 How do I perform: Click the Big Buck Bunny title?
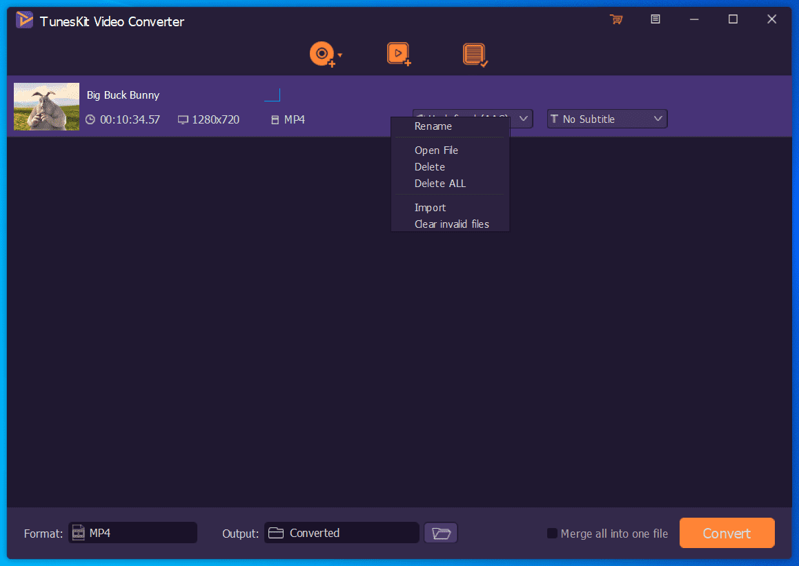(123, 95)
